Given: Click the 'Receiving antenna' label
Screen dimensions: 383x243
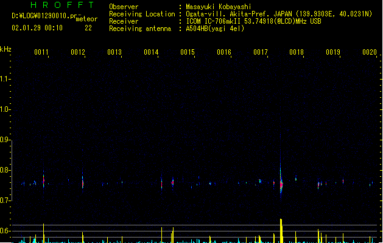Looking at the screenshot, I should (x=140, y=29).
